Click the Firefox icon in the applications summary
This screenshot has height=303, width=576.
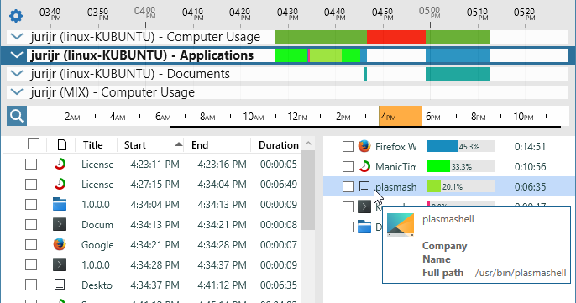364,146
